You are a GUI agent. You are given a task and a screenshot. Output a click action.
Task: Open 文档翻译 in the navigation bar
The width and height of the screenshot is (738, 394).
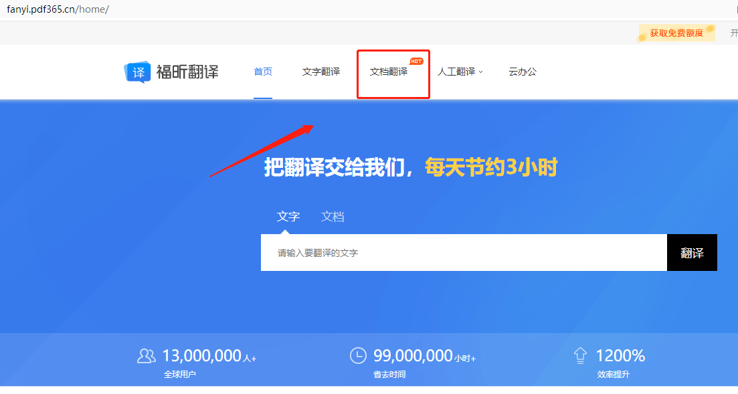[x=389, y=72]
